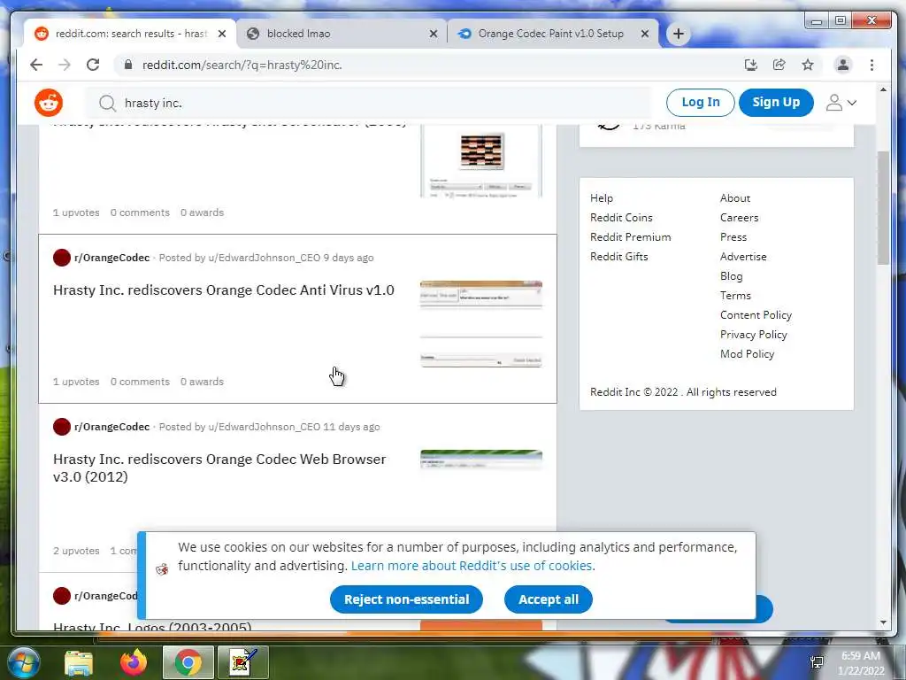Viewport: 906px width, 680px height.
Task: Go back with the browser back arrow
Action: click(x=36, y=65)
